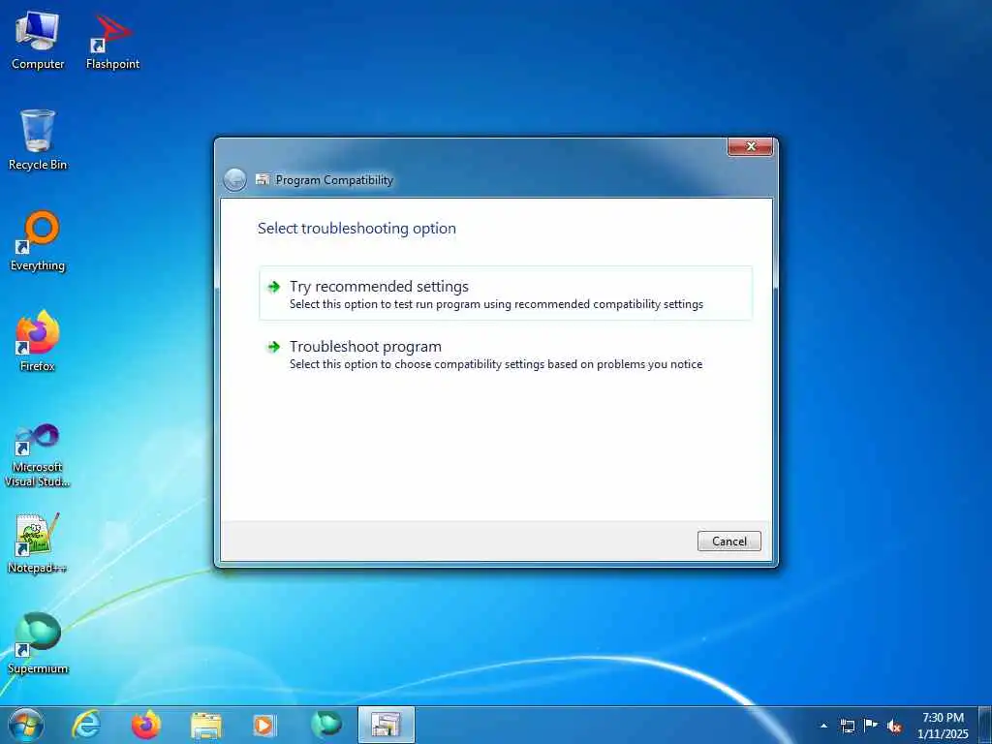992x744 pixels.
Task: Select the Flashpoint desktop shortcut
Action: click(x=112, y=41)
